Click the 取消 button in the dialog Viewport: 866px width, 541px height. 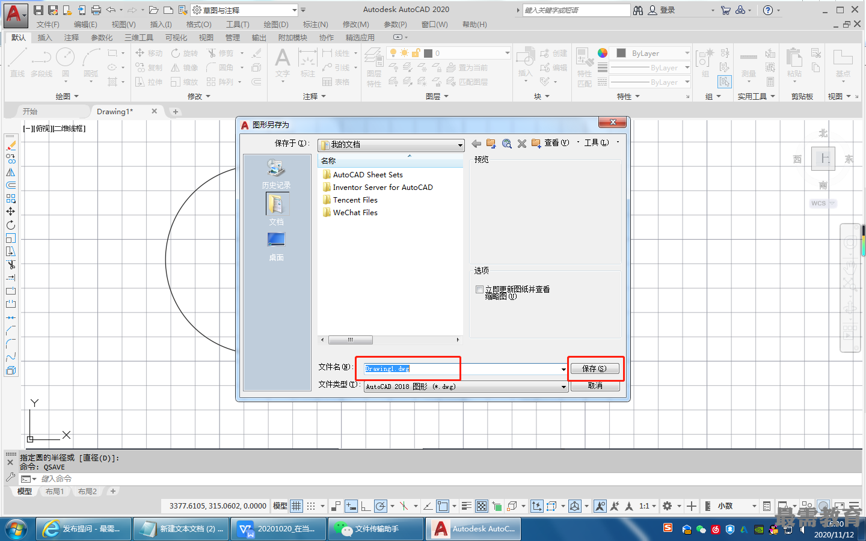point(595,386)
